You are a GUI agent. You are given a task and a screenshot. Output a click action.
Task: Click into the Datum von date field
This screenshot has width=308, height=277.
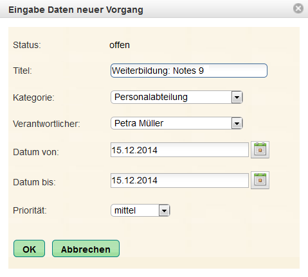(x=179, y=150)
